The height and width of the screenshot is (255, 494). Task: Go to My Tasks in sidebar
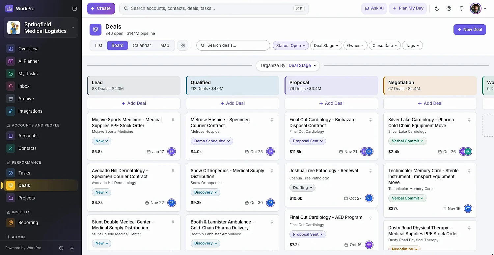(41, 74)
